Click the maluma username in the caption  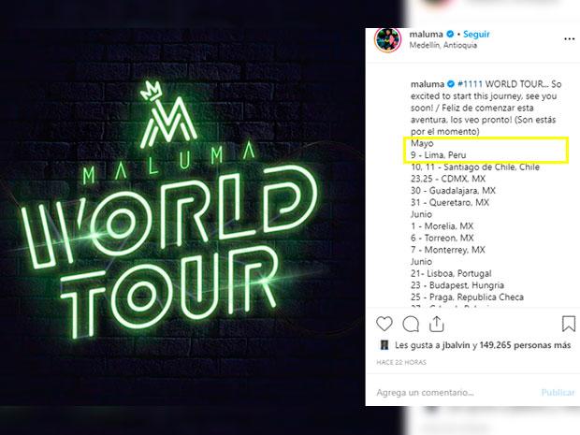click(x=428, y=84)
